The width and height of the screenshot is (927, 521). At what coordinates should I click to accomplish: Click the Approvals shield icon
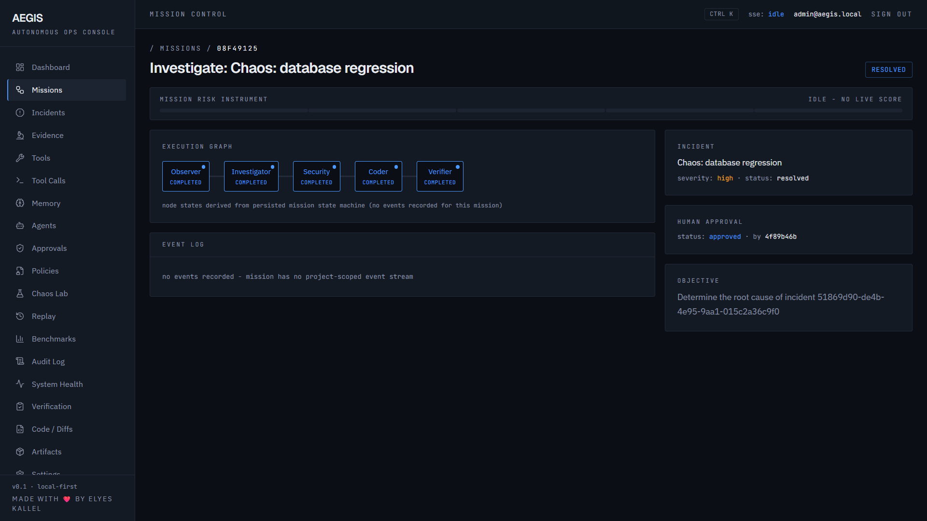20,248
